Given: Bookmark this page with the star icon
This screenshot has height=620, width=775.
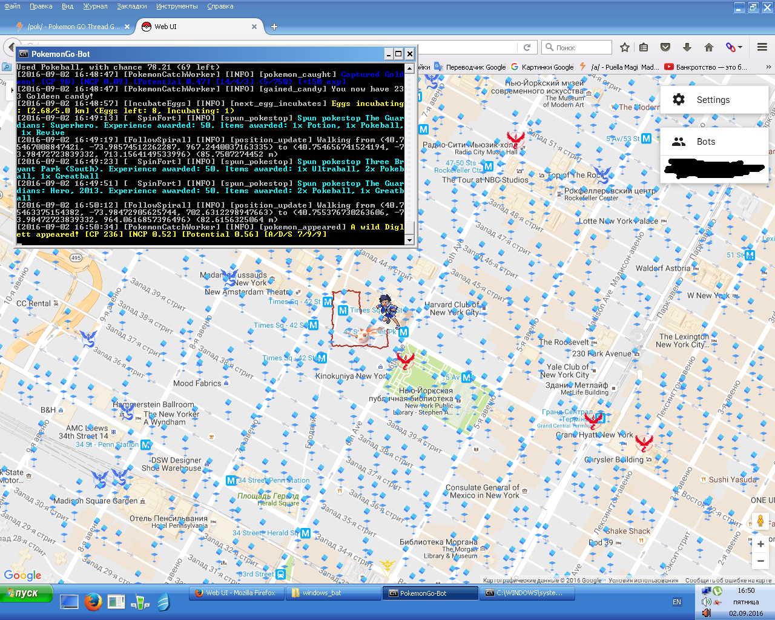Looking at the screenshot, I should [625, 47].
